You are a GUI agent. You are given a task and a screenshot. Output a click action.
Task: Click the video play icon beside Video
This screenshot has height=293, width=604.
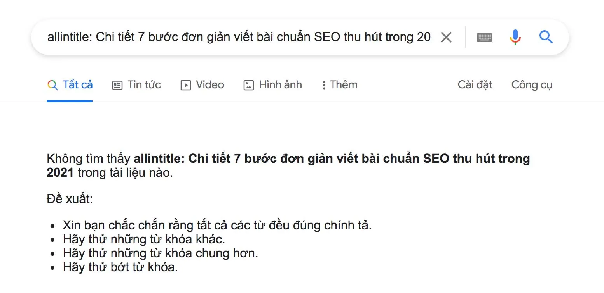[186, 85]
